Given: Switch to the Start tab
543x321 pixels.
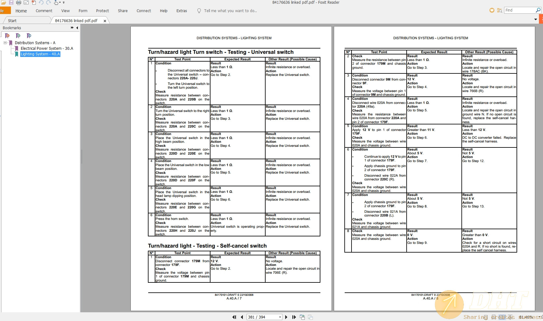Looking at the screenshot, I should [12, 21].
